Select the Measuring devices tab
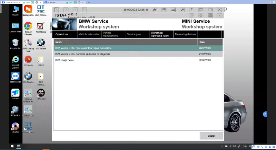The image size is (276, 150). coord(185,34)
